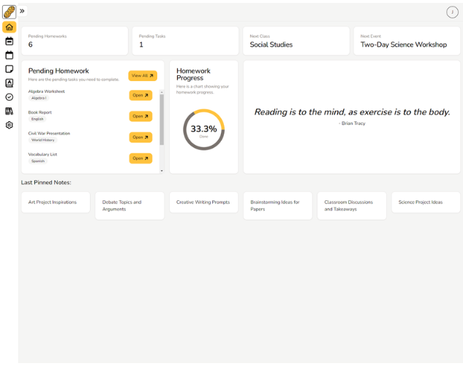Click the Next Class Social Studies card
This screenshot has width=463, height=366.
(x=296, y=41)
